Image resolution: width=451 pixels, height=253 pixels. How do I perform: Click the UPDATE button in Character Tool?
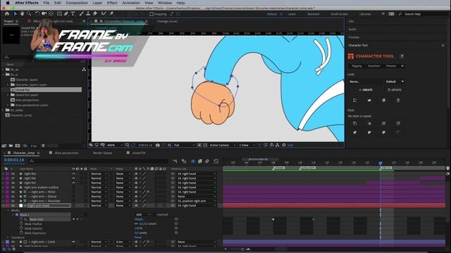[x=395, y=90]
